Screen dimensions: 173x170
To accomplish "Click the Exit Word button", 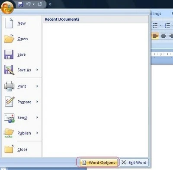I will [134, 163].
